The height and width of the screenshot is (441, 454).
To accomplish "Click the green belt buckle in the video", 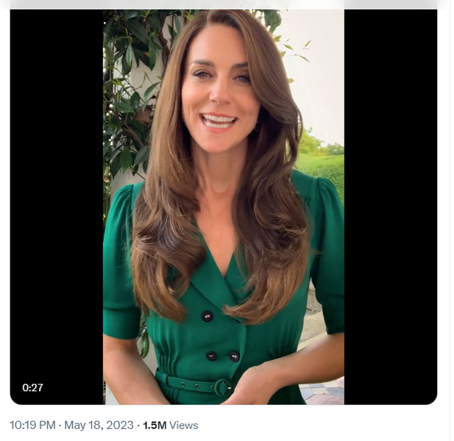I will click(222, 387).
